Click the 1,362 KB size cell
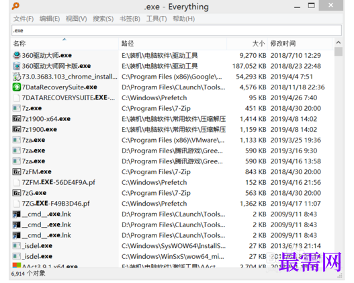The width and height of the screenshot is (354, 283). click(x=253, y=204)
